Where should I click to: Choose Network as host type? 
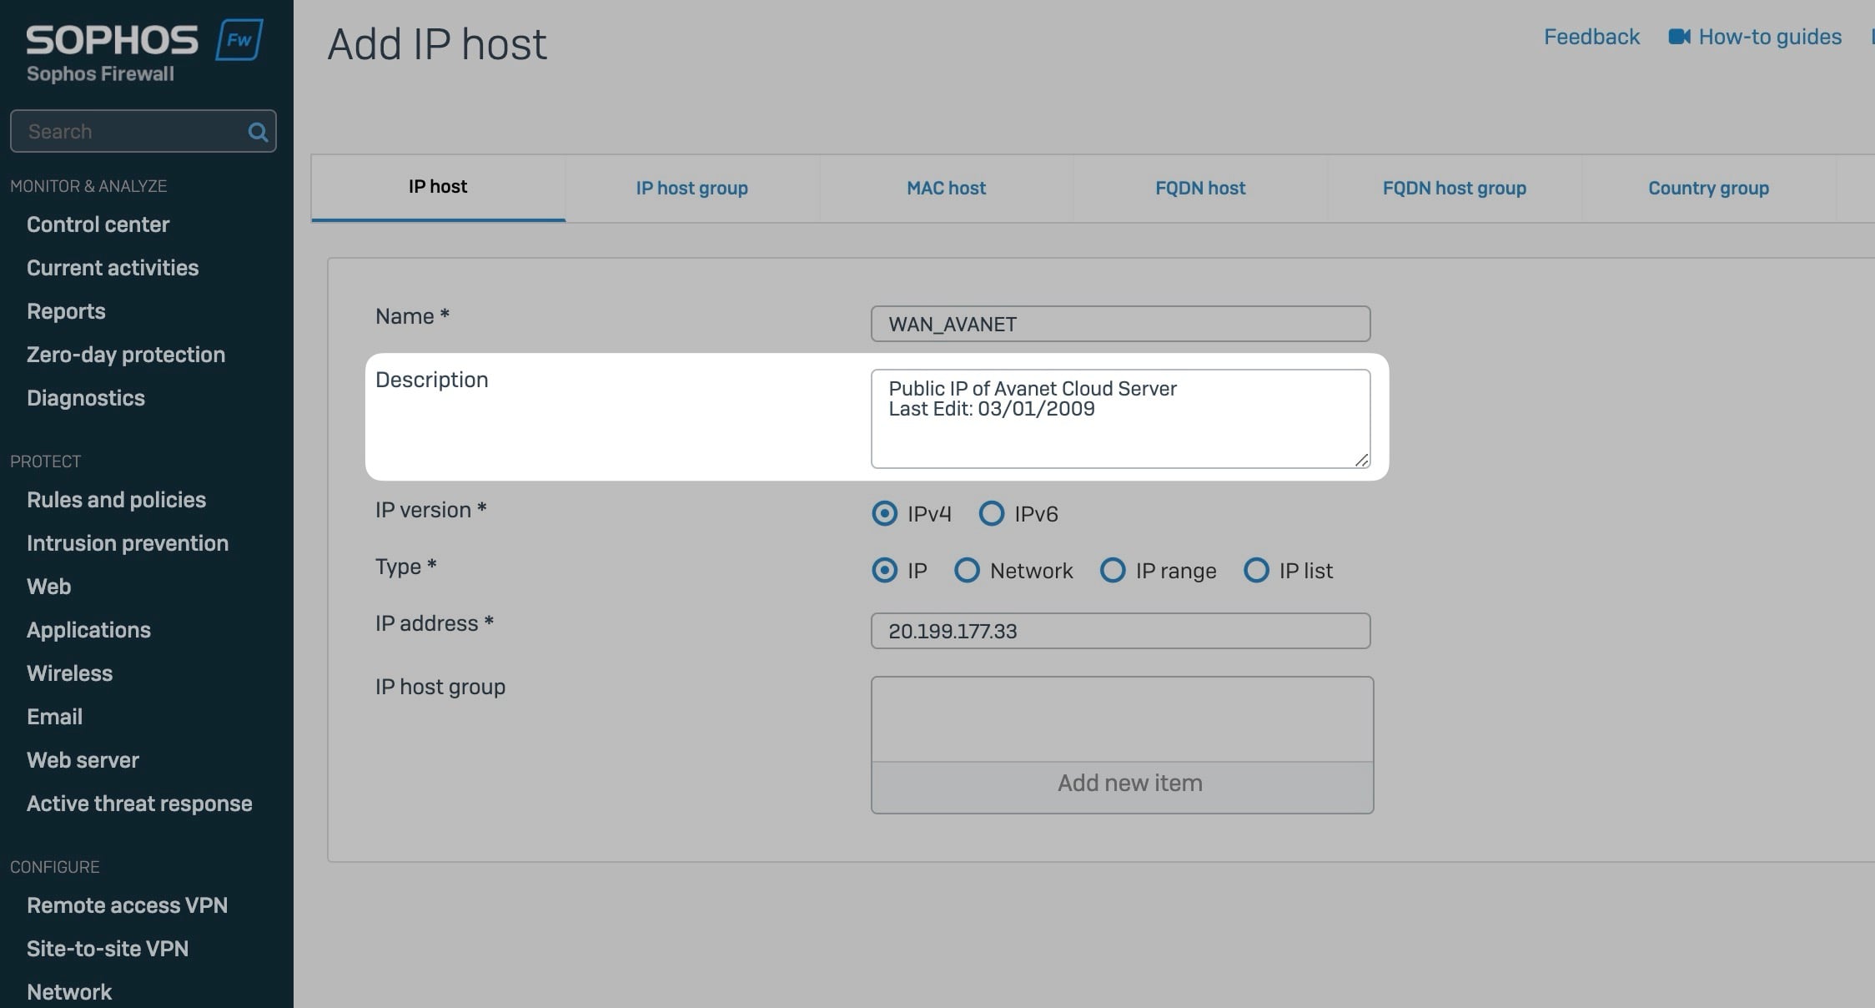pyautogui.click(x=967, y=571)
